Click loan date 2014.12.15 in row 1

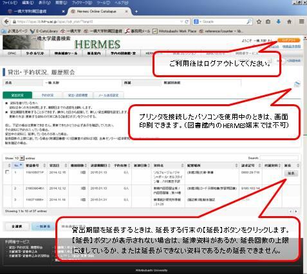pos(57,172)
